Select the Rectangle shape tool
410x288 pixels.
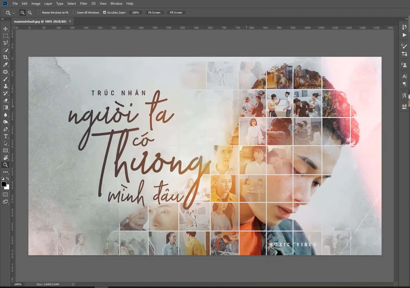point(6,150)
